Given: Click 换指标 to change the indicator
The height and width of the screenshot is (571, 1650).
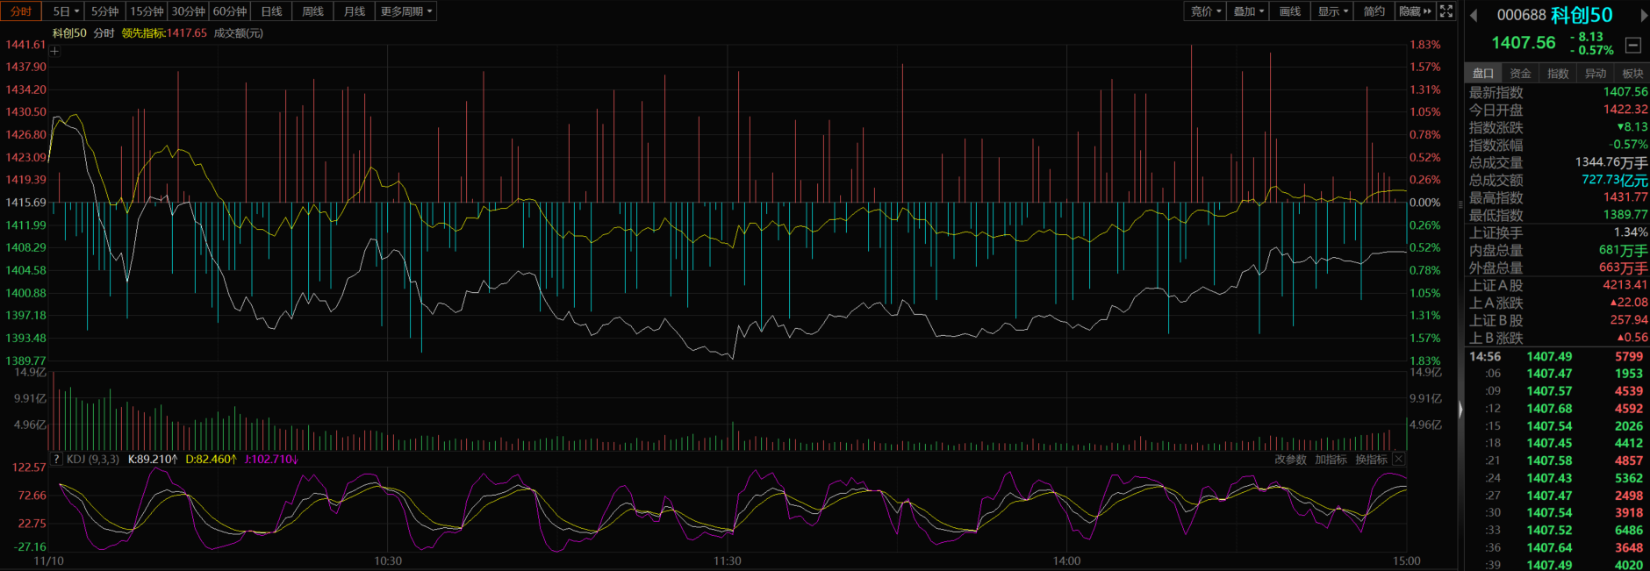Looking at the screenshot, I should 1371,460.
